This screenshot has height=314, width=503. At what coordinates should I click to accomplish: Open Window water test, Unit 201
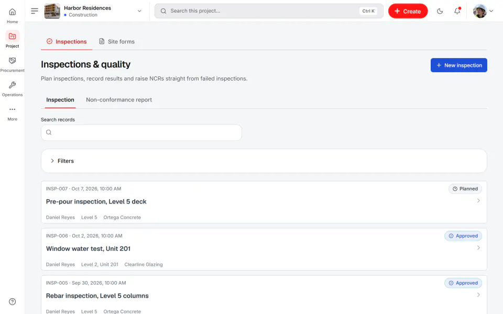88,249
